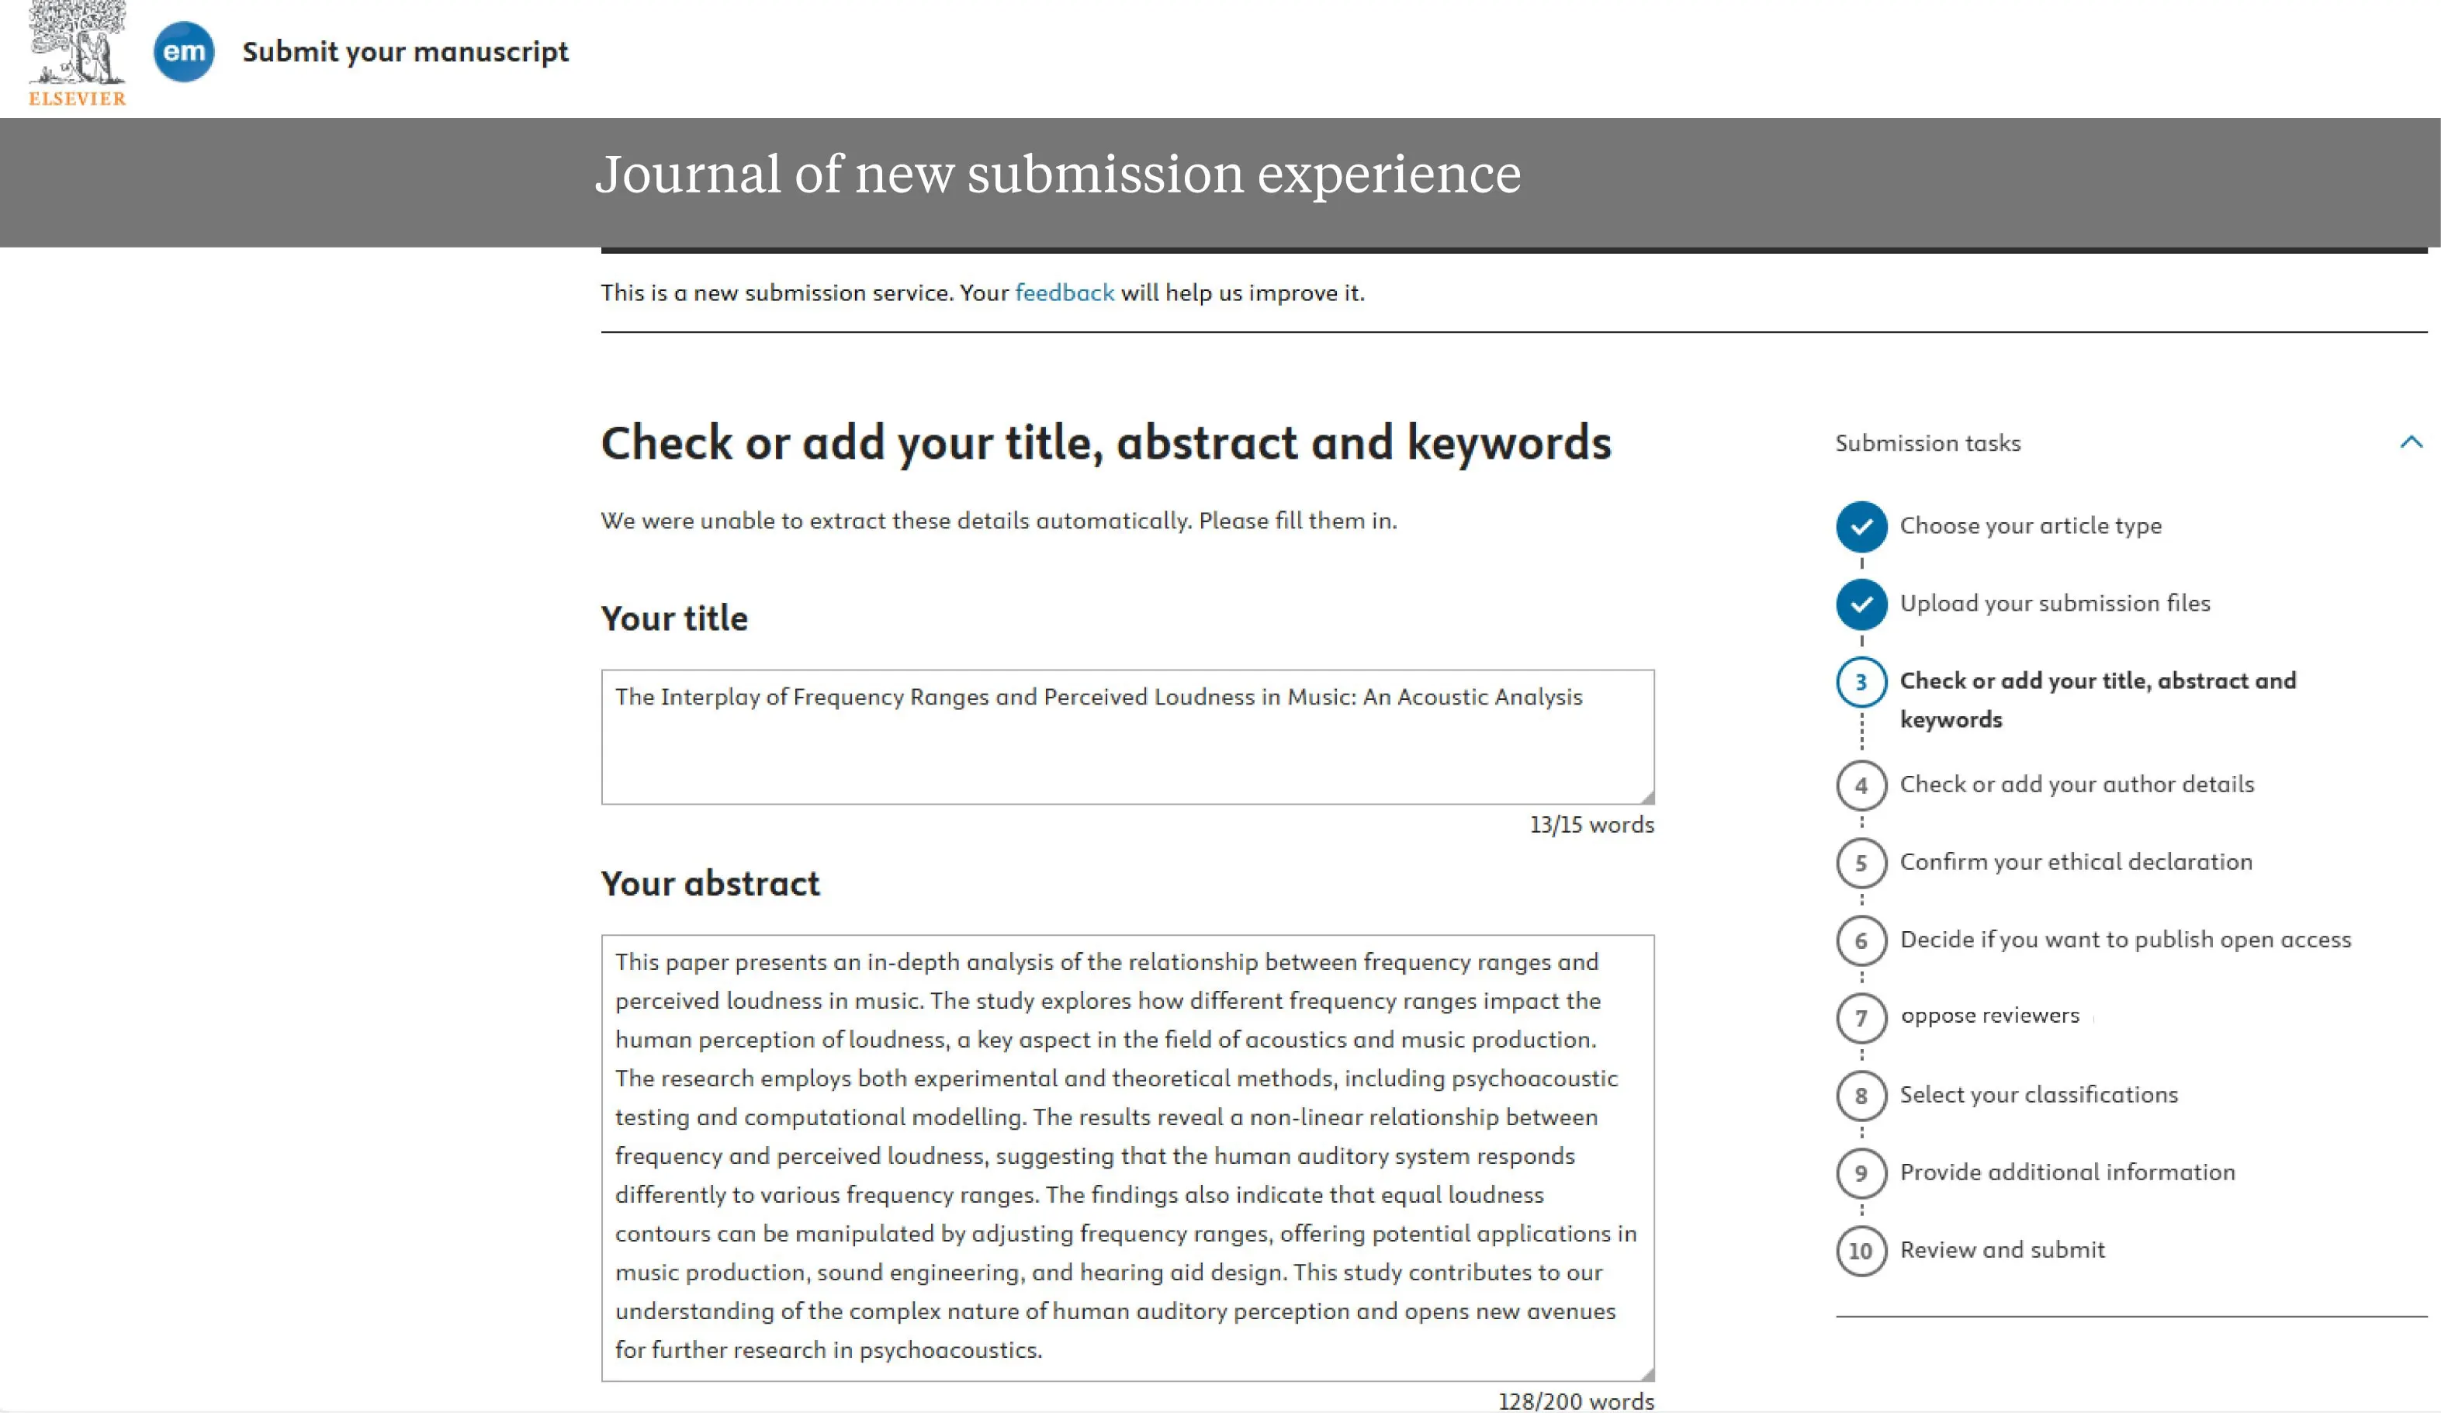Open Provide additional information task
2441x1413 pixels.
coord(2066,1172)
